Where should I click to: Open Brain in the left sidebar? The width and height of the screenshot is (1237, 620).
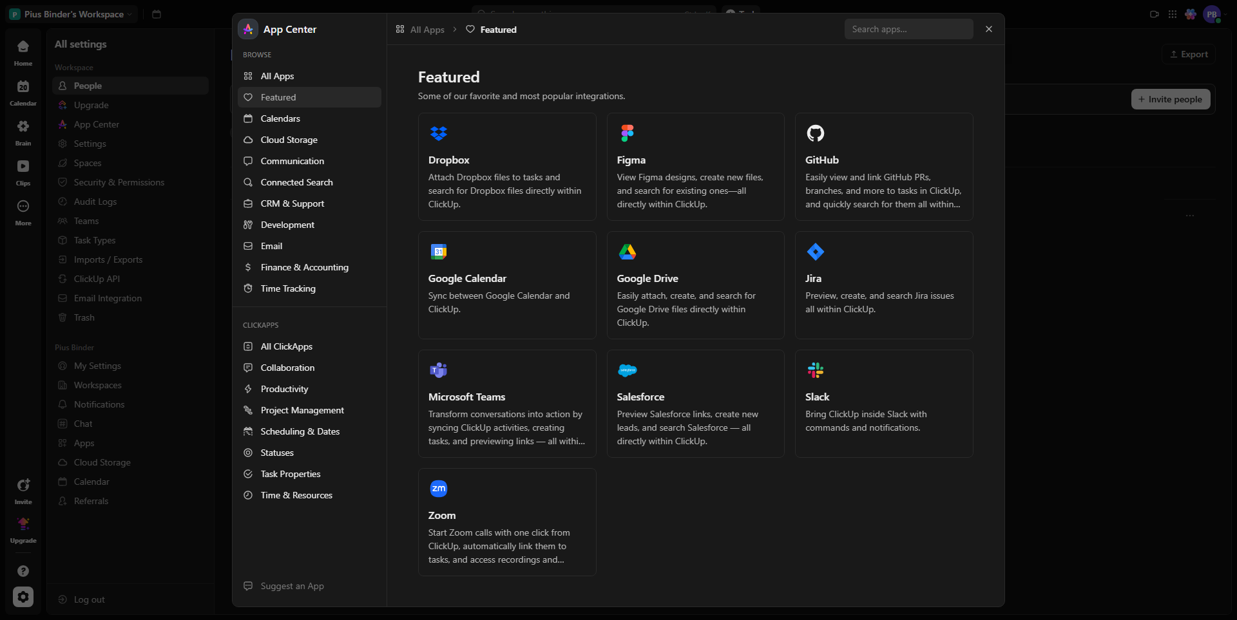(x=23, y=133)
